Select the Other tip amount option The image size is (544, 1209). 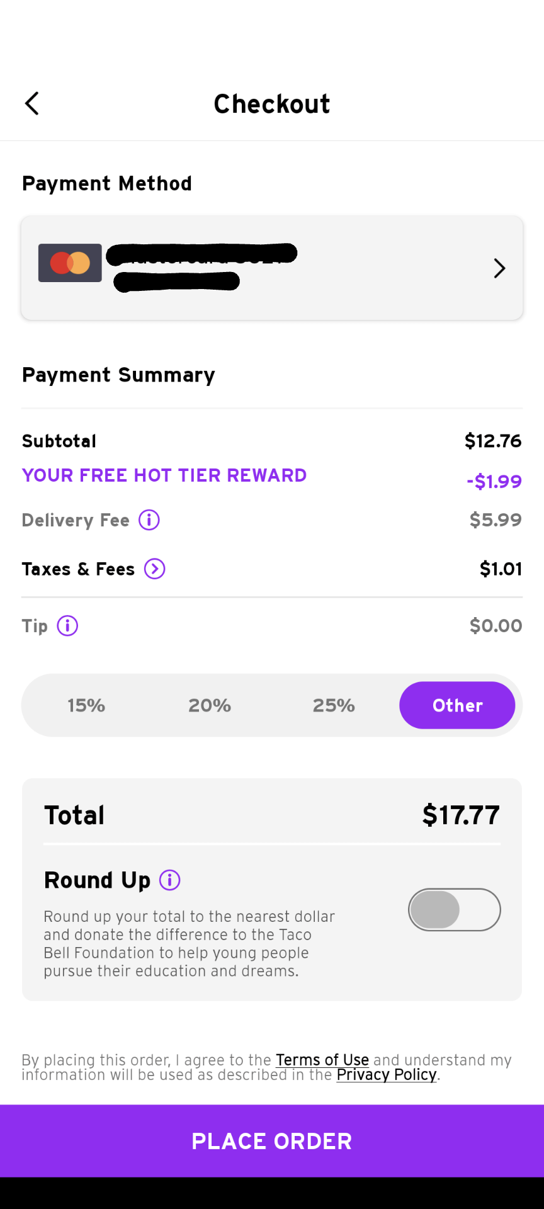457,705
